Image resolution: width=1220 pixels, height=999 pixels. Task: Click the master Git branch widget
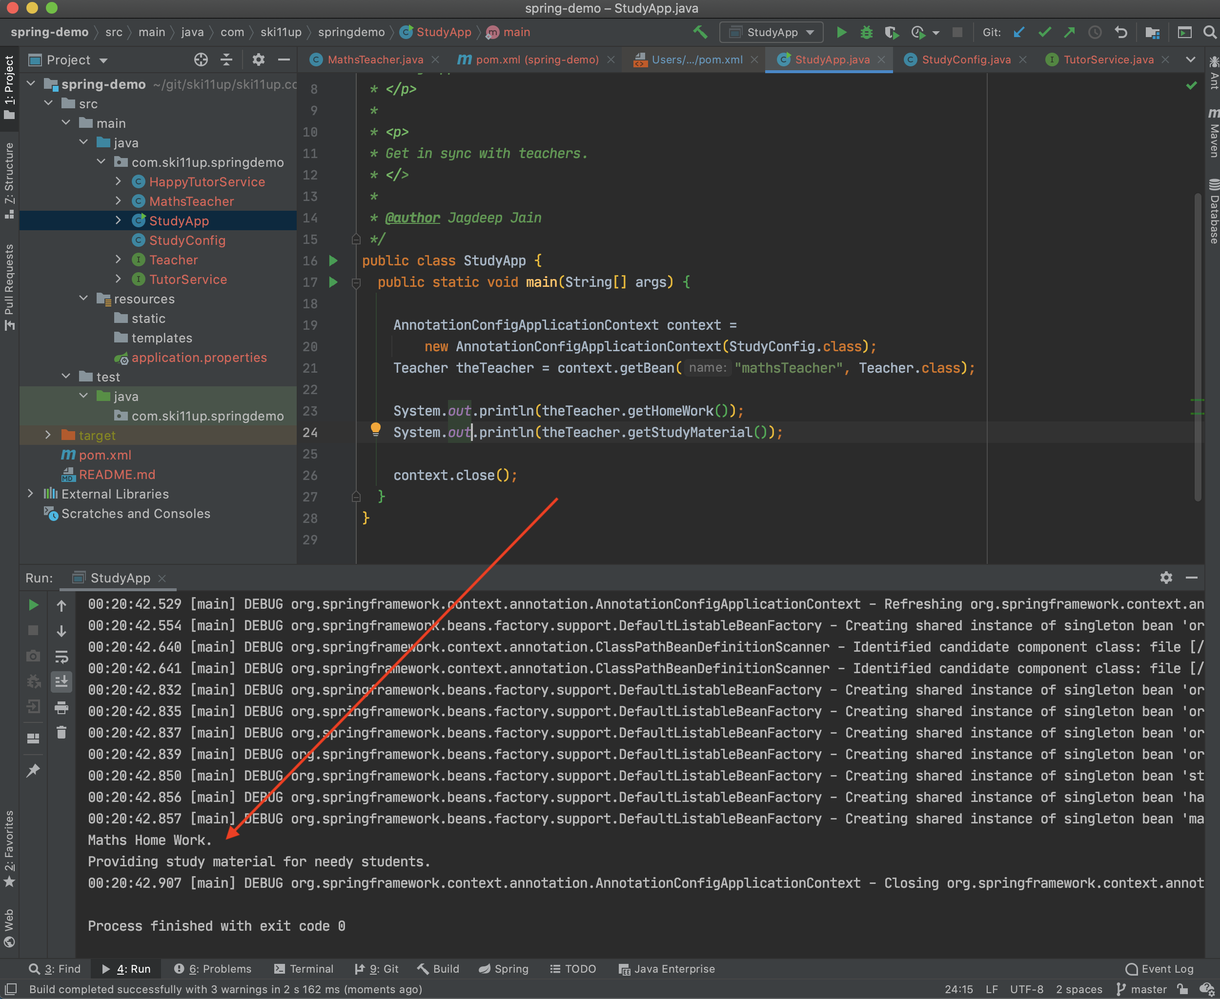click(x=1142, y=989)
